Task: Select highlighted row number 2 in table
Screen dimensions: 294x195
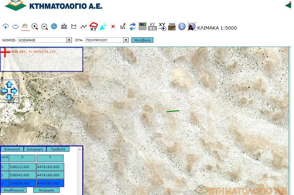Action: tap(5, 183)
